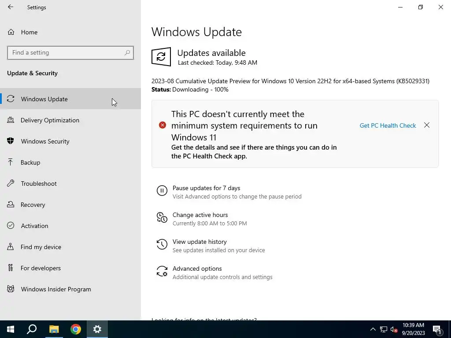Image resolution: width=451 pixels, height=338 pixels.
Task: Dismiss the Windows 11 requirements banner
Action: tap(427, 125)
